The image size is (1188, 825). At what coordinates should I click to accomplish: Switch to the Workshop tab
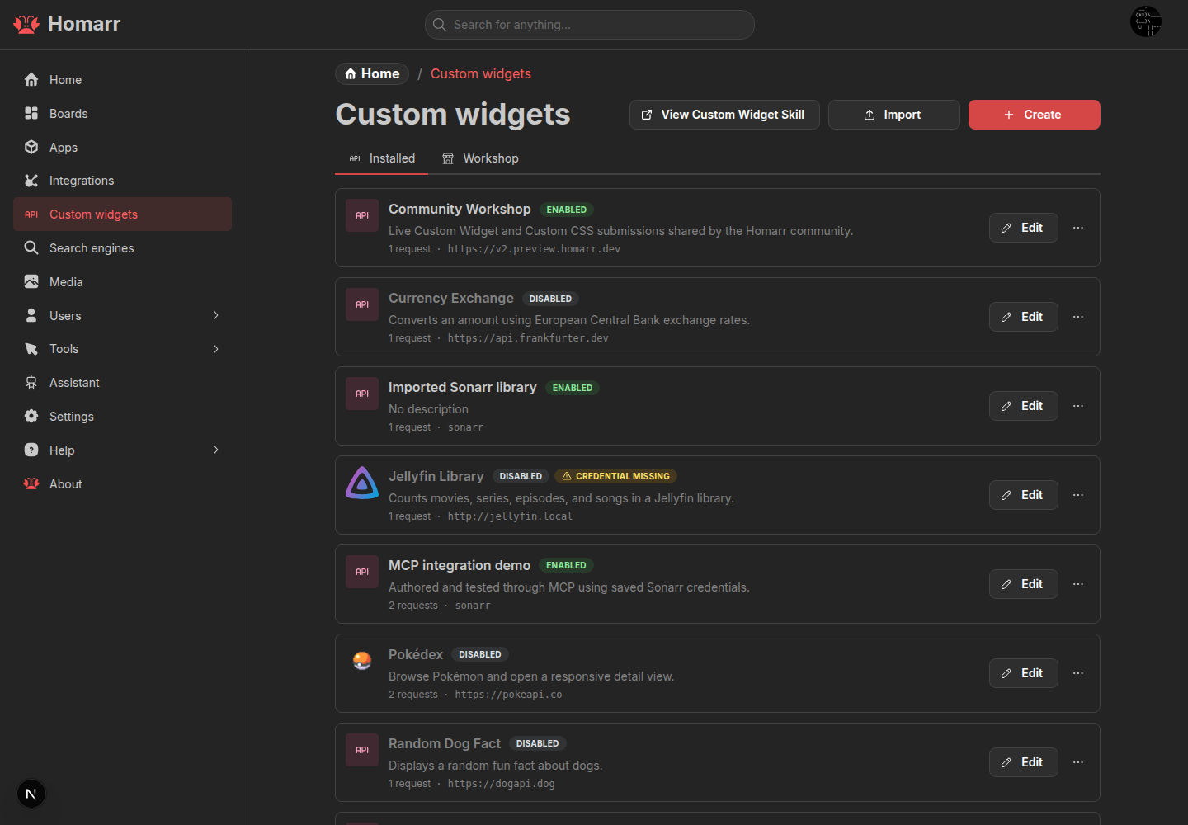(x=480, y=158)
